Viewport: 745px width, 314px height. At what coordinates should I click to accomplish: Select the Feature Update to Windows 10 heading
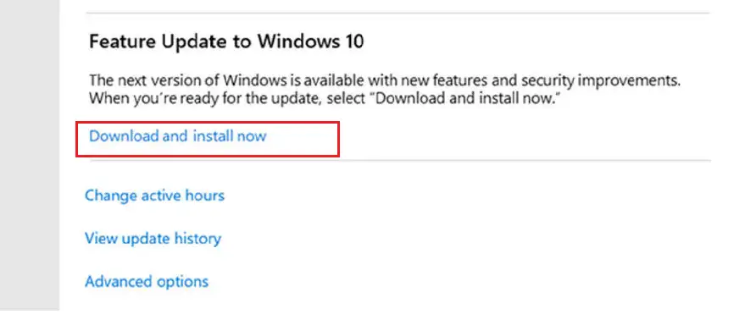tap(226, 41)
